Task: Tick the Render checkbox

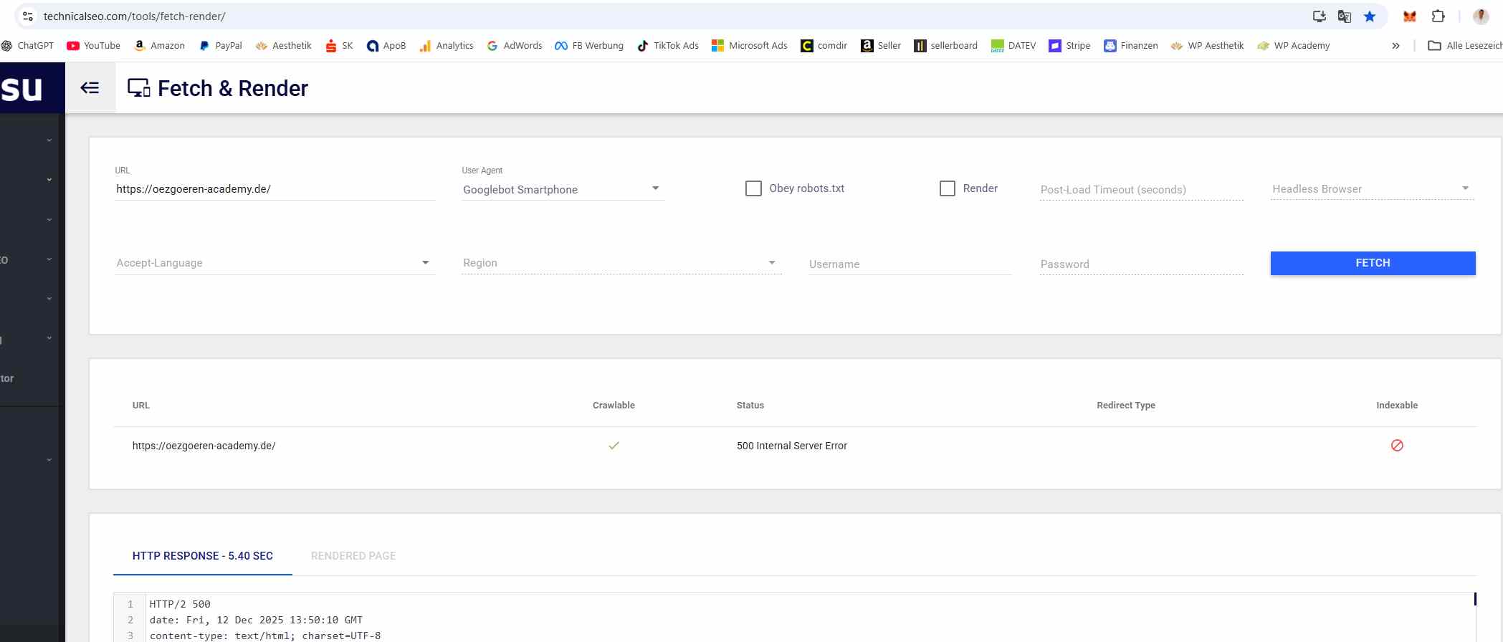Action: [x=948, y=188]
